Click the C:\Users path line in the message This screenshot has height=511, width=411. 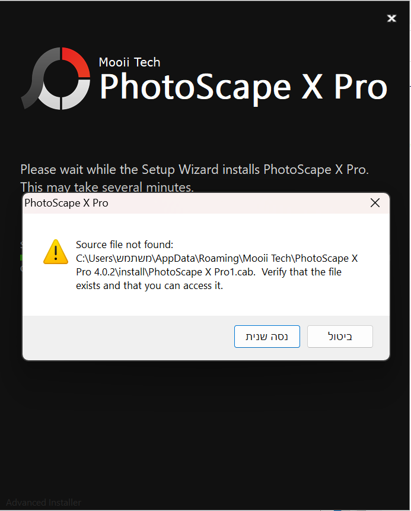tap(216, 258)
